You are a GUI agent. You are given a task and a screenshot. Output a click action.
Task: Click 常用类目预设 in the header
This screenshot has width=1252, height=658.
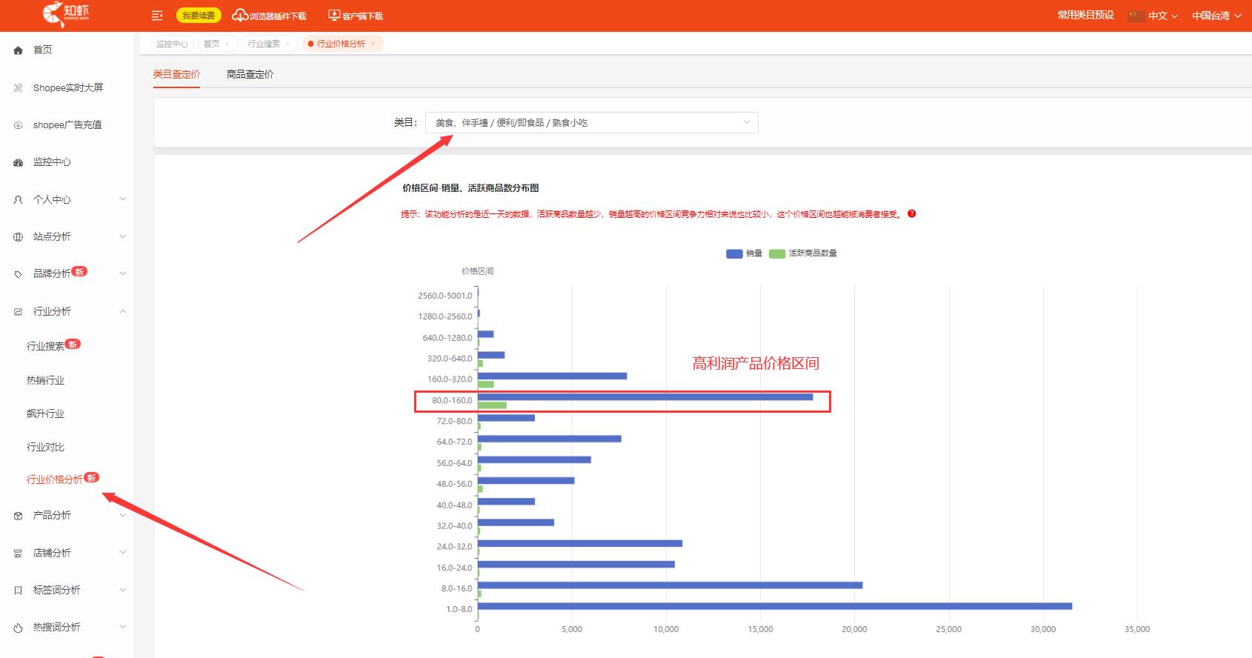click(x=1085, y=16)
